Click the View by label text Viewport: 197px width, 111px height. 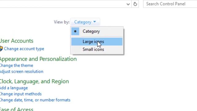point(62,22)
